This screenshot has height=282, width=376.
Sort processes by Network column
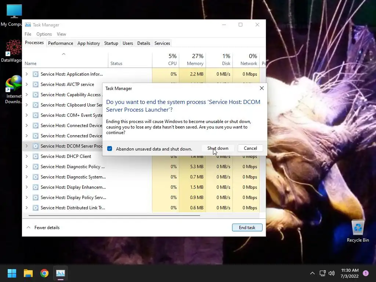(246, 59)
